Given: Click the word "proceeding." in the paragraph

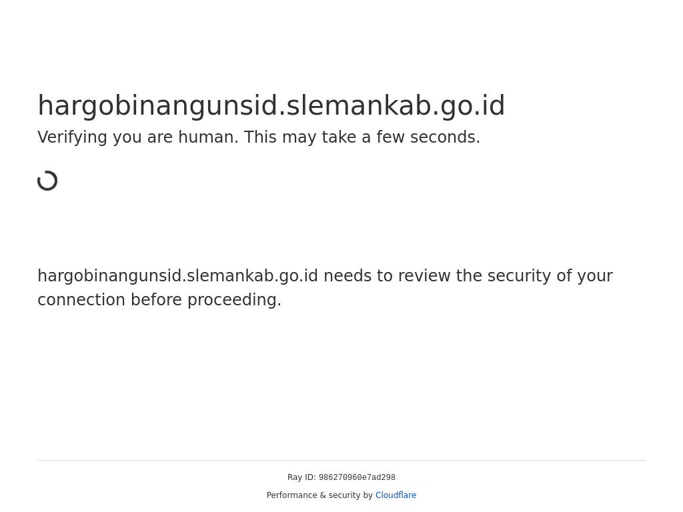Looking at the screenshot, I should (234, 300).
